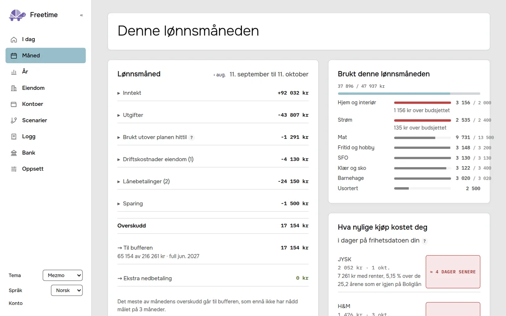Collapse the sidebar with the double chevron
The height and width of the screenshot is (316, 506).
coord(81,15)
